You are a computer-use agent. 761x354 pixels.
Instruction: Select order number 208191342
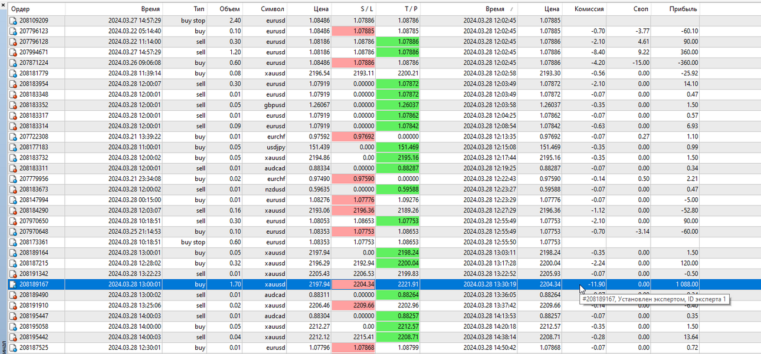pyautogui.click(x=34, y=274)
